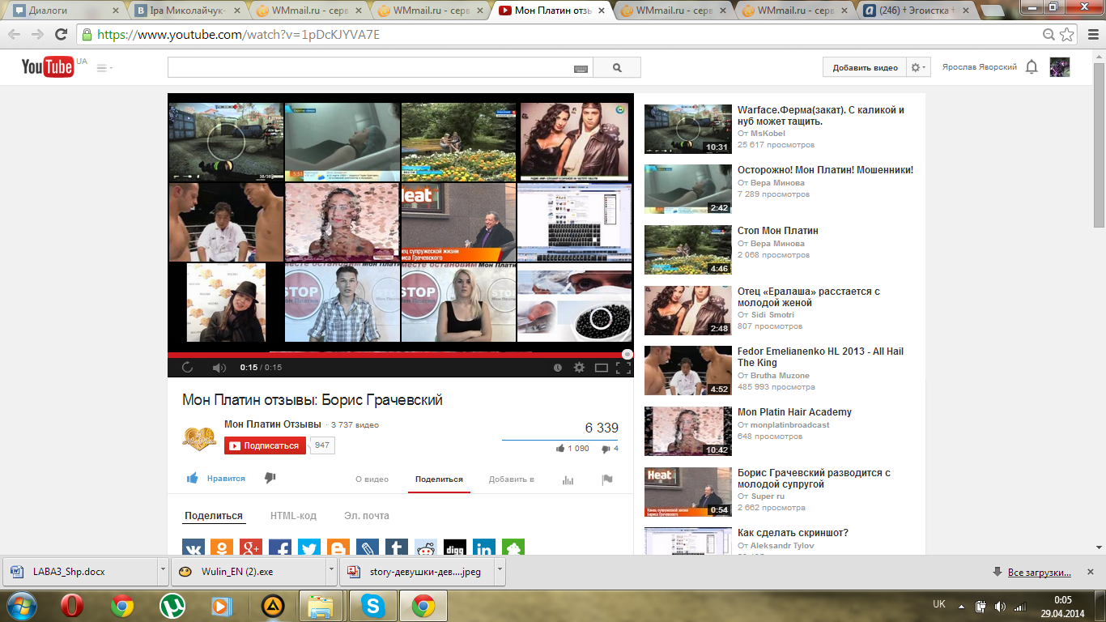Open the notifications bell
Screen dimensions: 1106x622
(1032, 67)
